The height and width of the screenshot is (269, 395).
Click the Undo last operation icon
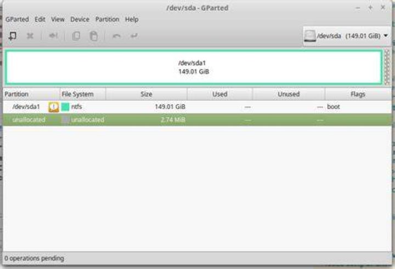[116, 36]
